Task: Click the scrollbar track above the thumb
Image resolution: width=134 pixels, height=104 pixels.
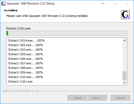Action: click(124, 57)
